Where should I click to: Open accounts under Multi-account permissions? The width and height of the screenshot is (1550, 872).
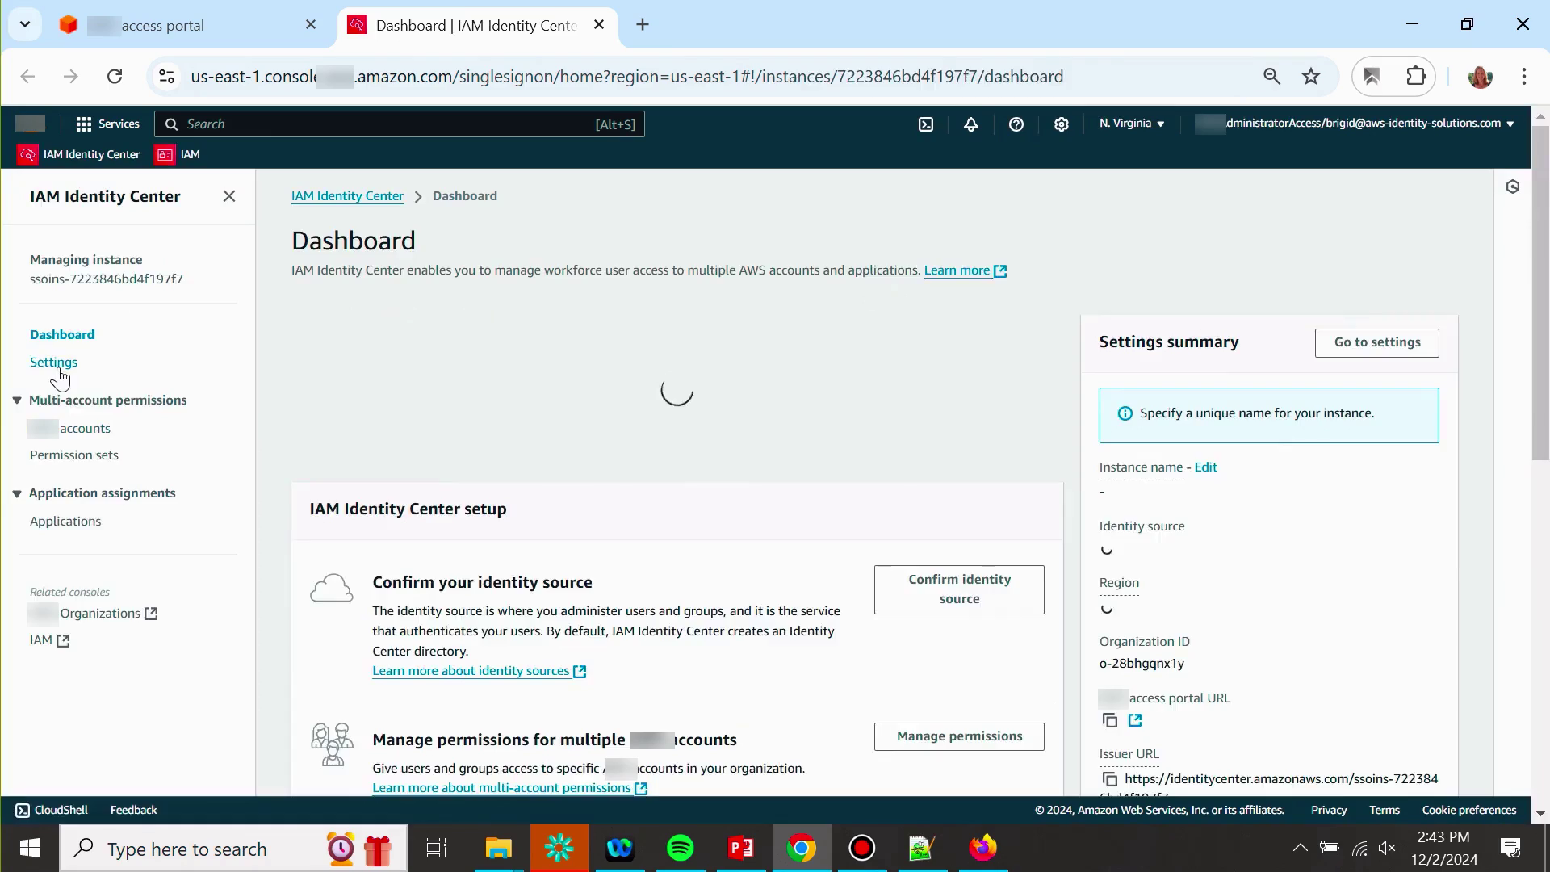coord(70,429)
